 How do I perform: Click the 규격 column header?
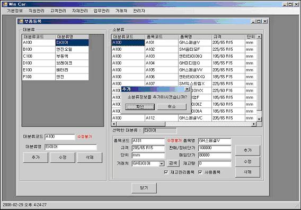coord(228,37)
